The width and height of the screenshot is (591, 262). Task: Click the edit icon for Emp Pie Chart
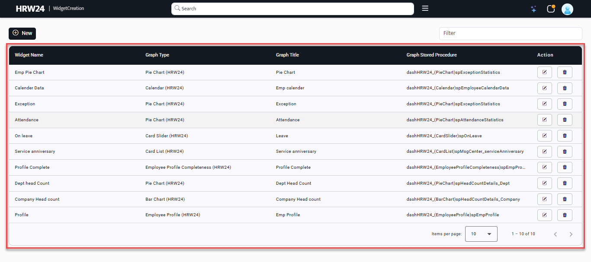544,73
